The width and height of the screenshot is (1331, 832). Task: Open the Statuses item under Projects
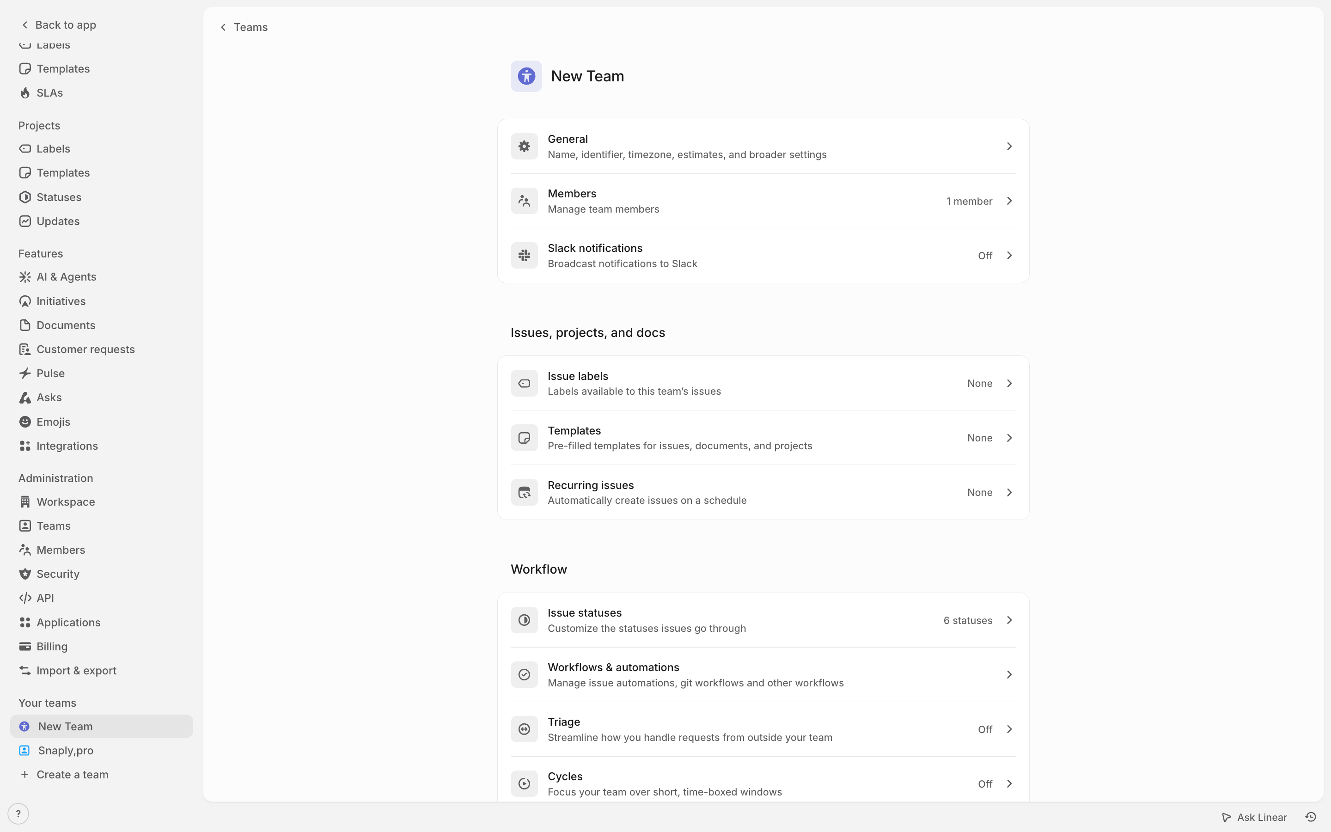(x=102, y=197)
